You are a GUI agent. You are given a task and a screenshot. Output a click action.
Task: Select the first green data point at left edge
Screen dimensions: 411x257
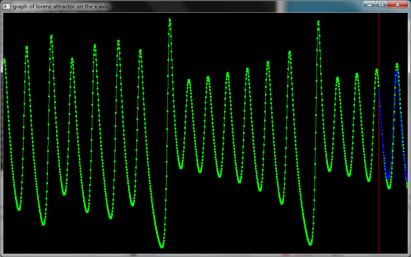click(x=4, y=60)
